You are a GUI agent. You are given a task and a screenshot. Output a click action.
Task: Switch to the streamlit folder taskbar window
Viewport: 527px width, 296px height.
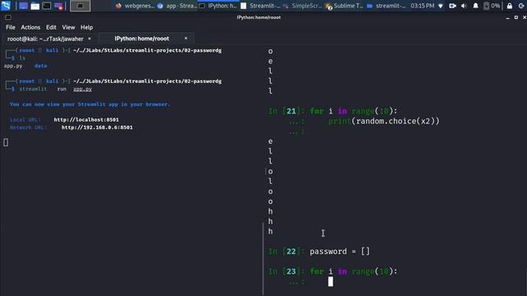click(x=386, y=6)
